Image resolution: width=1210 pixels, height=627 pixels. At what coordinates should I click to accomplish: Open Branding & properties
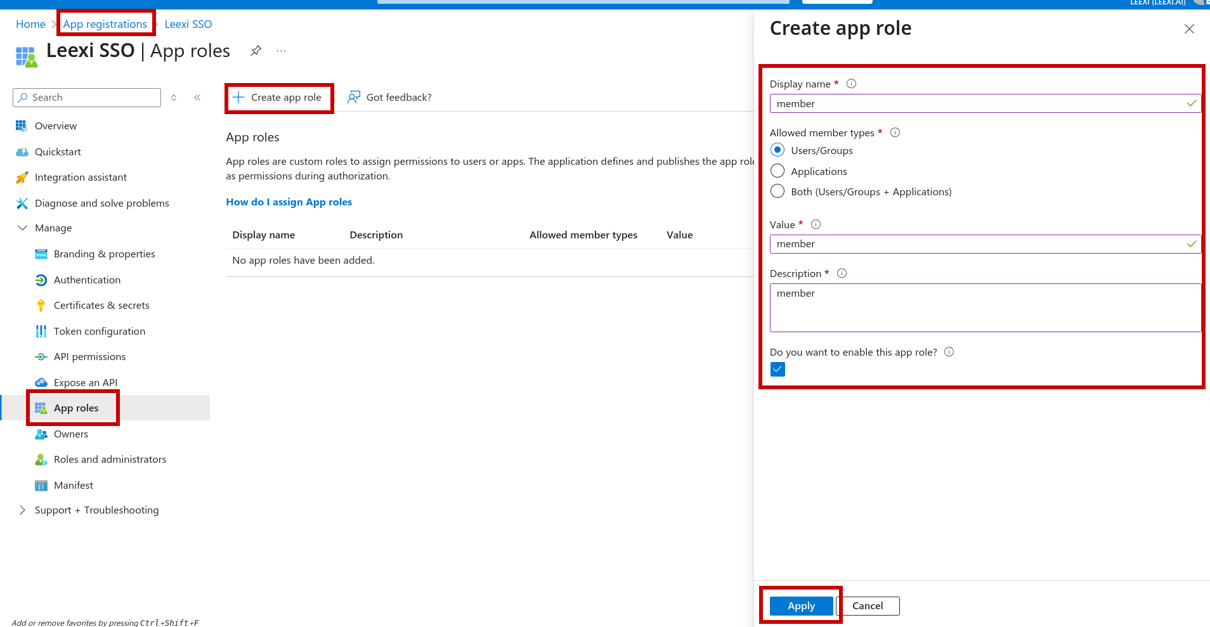coord(105,254)
